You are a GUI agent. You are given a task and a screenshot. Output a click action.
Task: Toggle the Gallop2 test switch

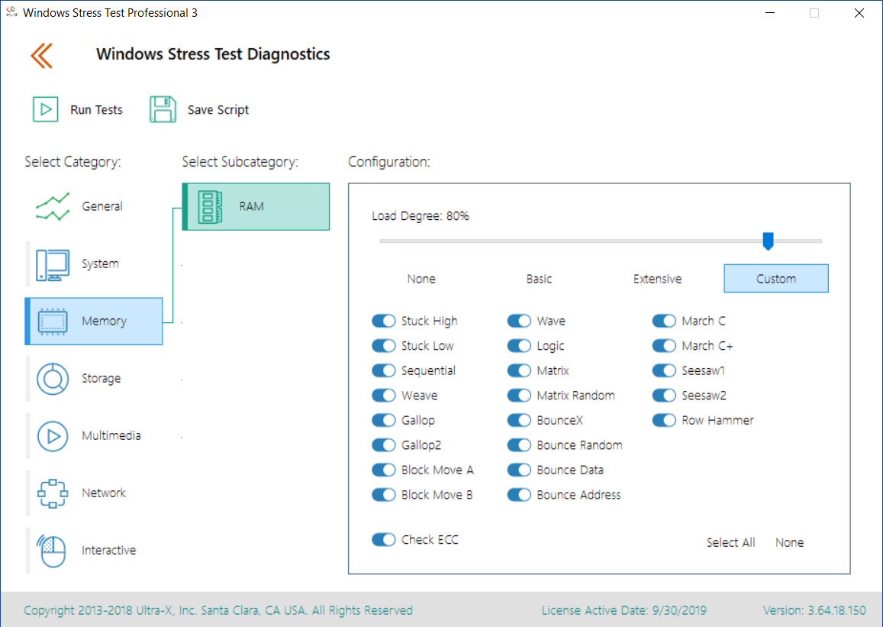(383, 445)
